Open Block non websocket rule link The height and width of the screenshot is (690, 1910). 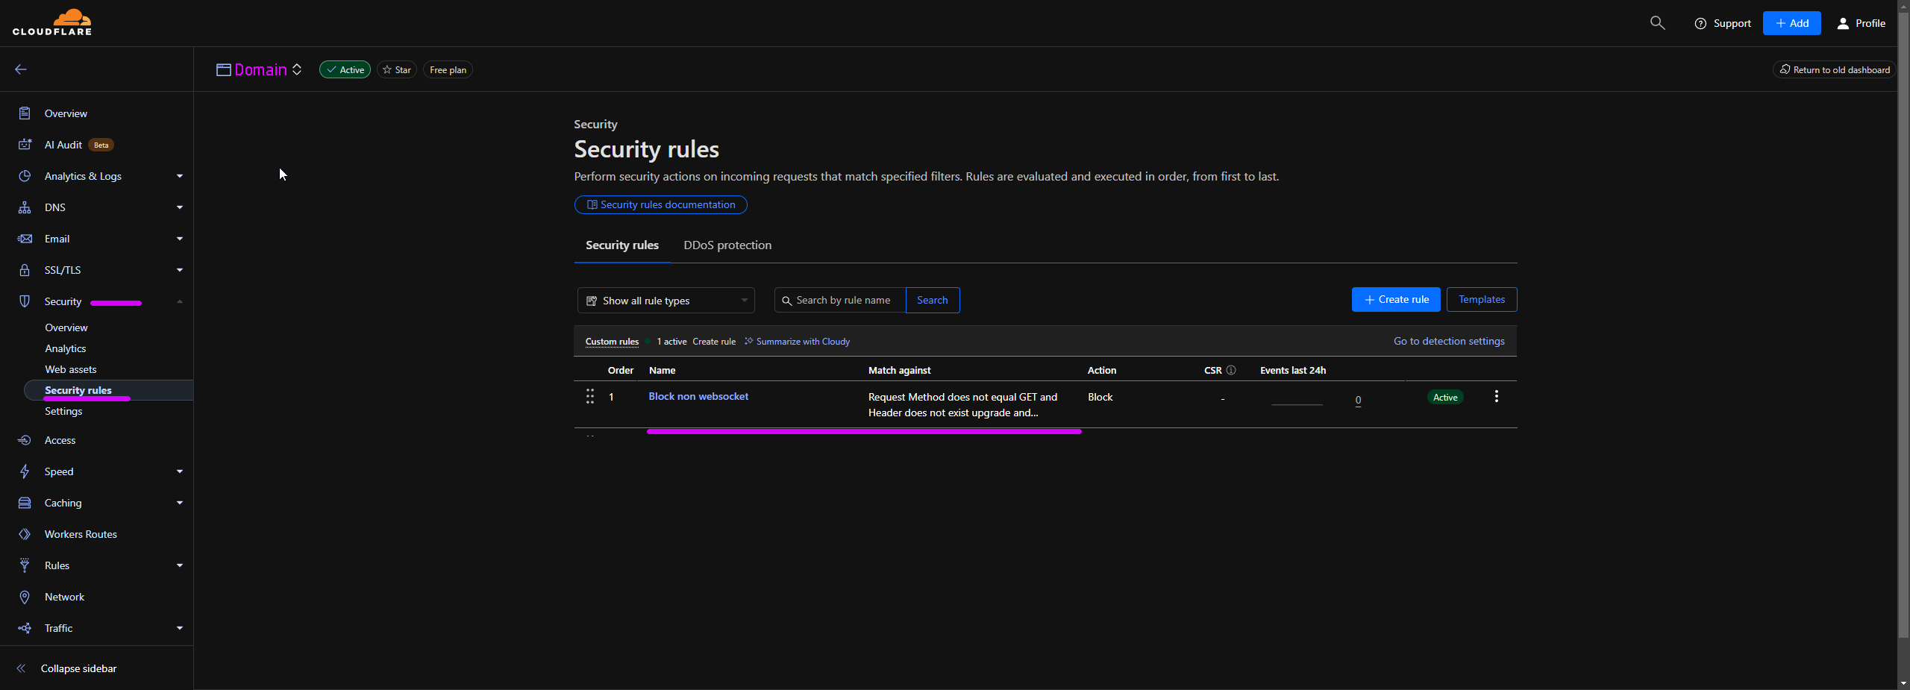[x=698, y=397]
